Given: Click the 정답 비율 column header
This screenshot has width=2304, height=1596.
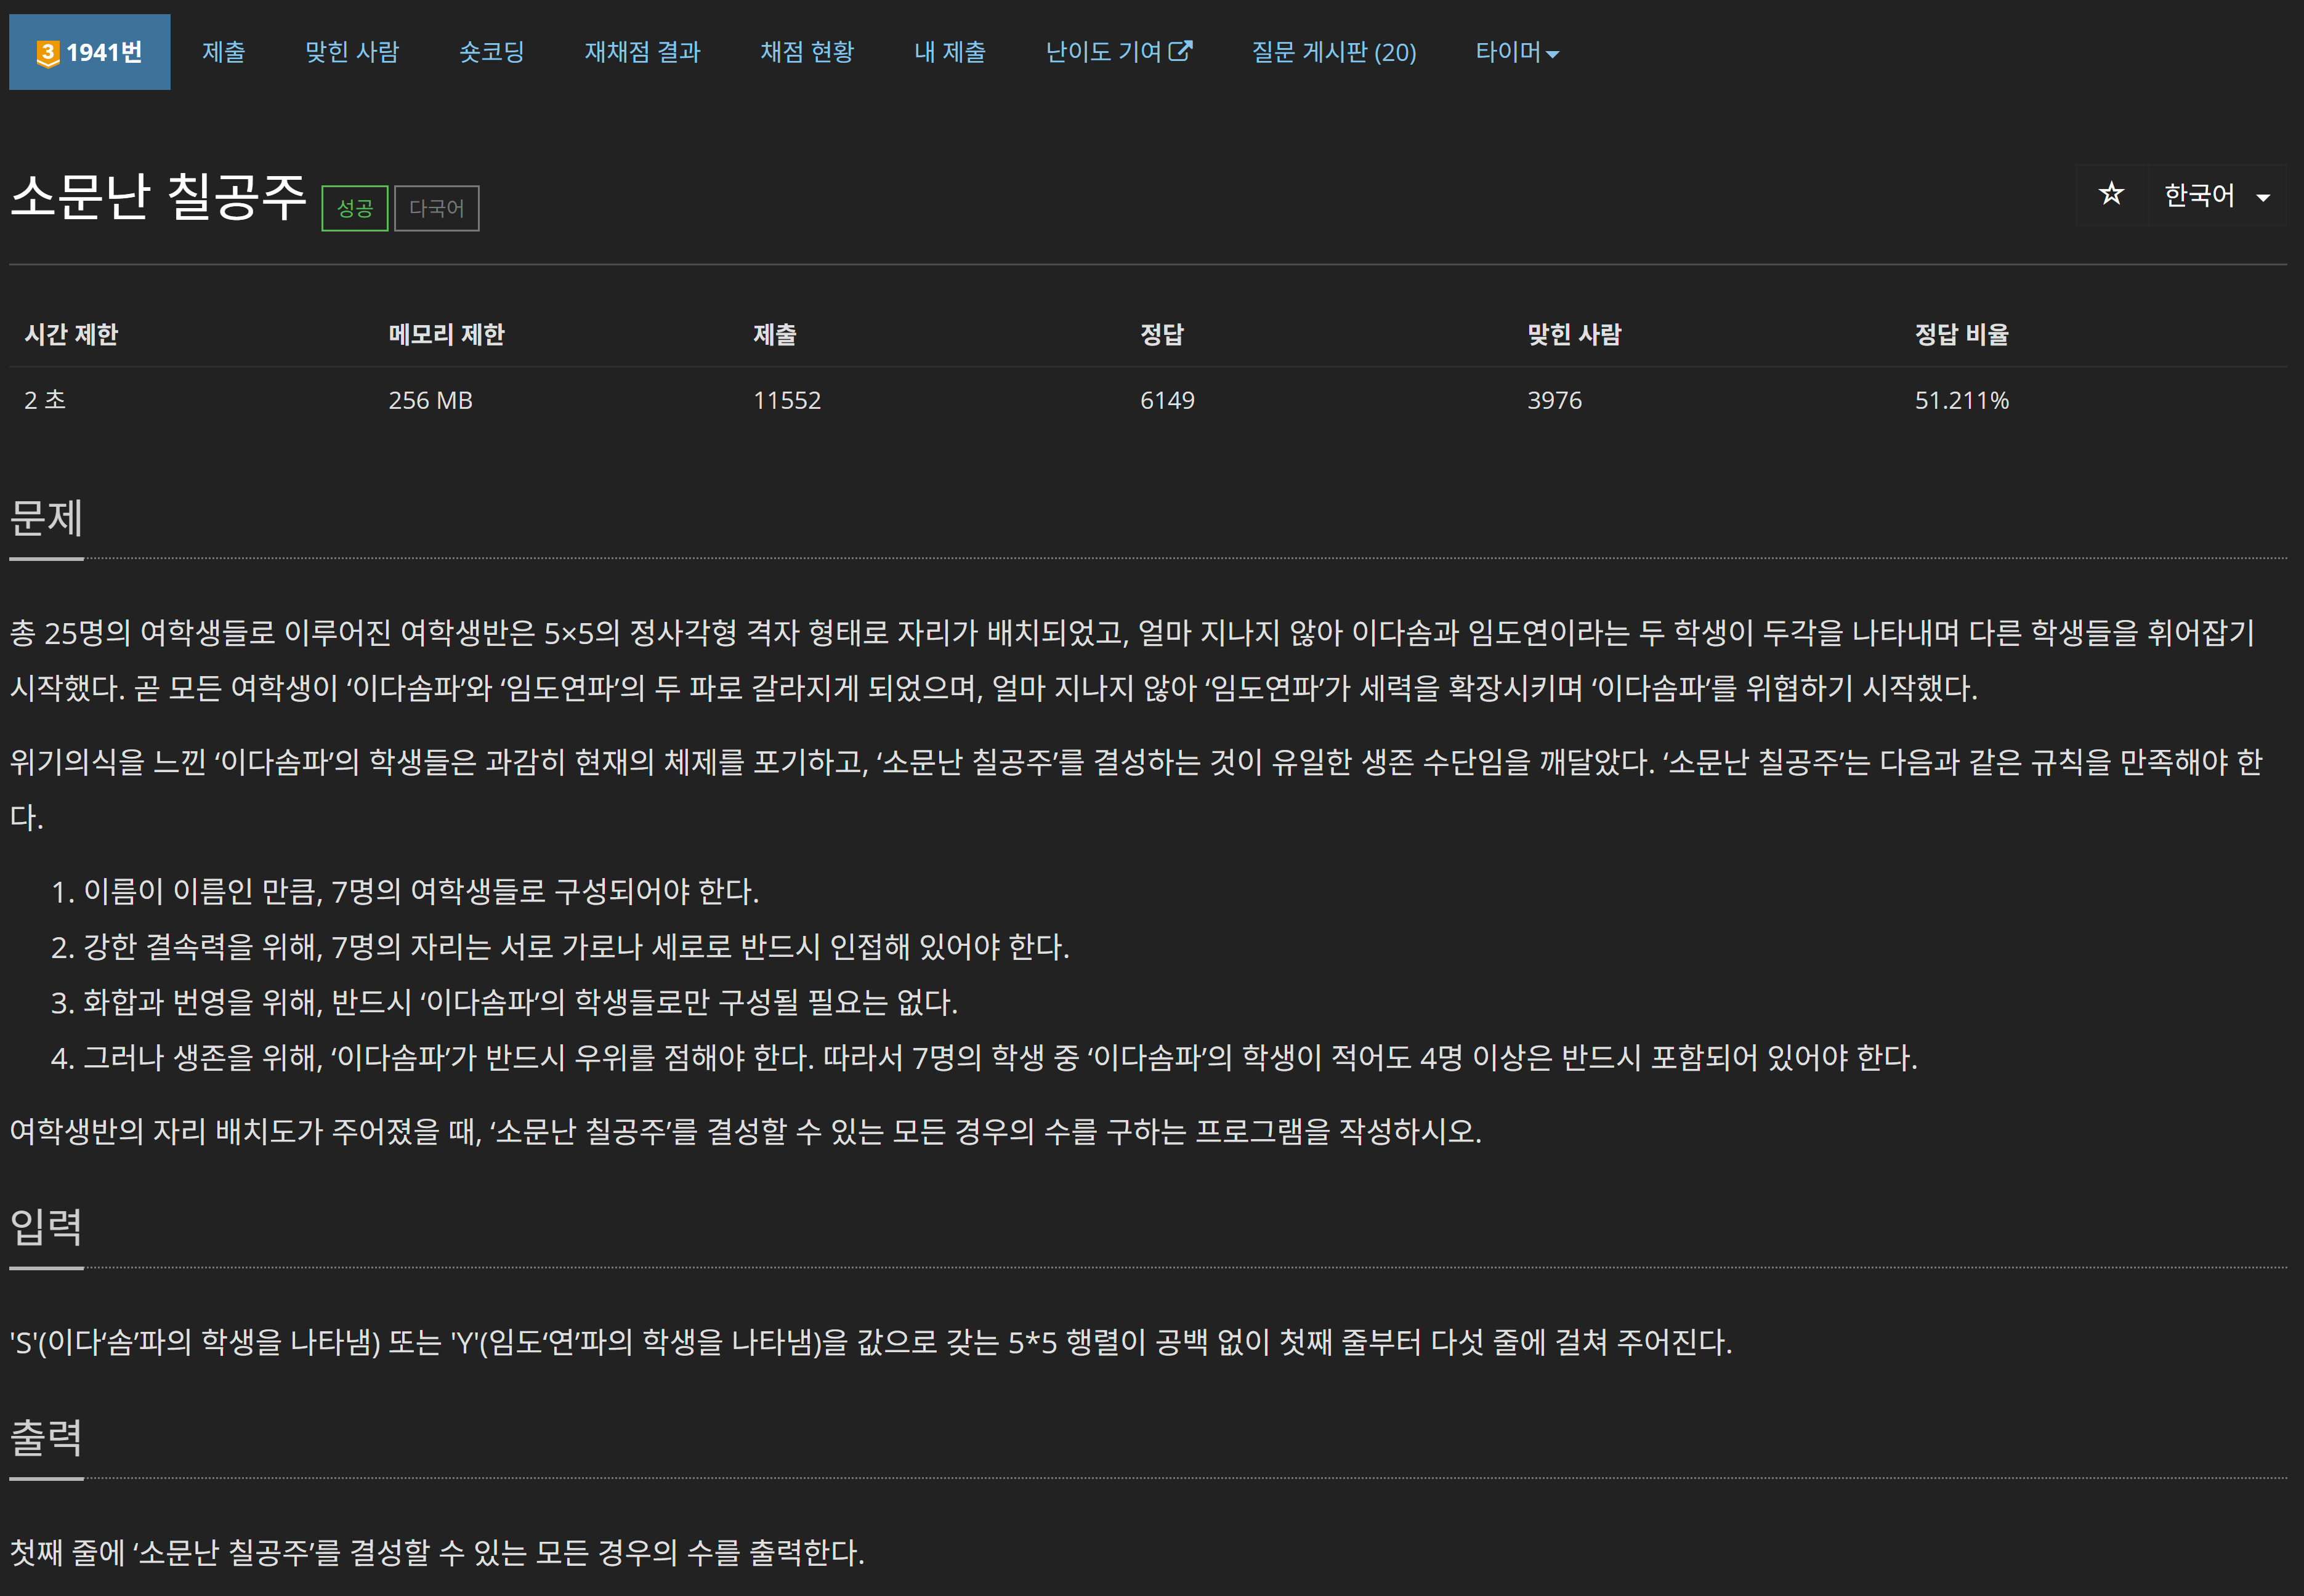Looking at the screenshot, I should pyautogui.click(x=1960, y=334).
